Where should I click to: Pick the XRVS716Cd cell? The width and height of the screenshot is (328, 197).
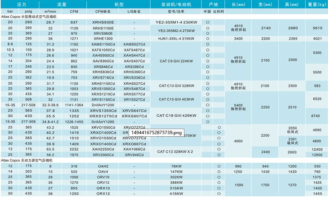click(x=103, y=77)
